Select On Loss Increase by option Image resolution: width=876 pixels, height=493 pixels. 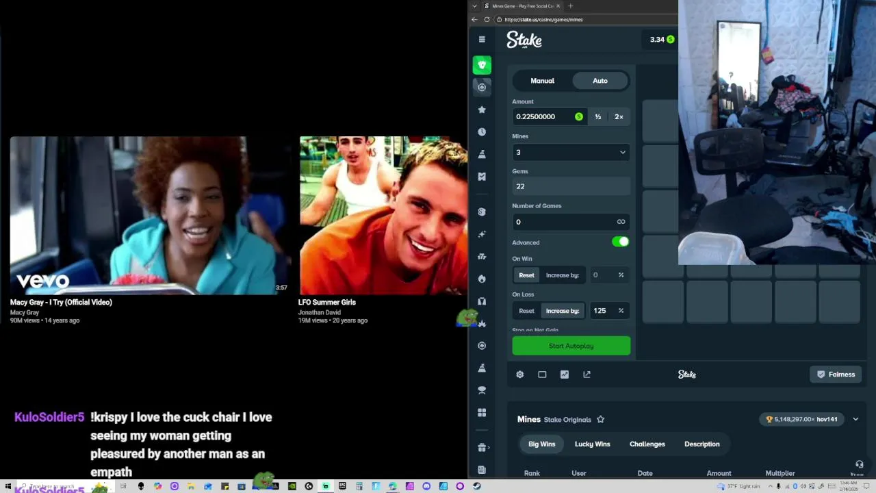(x=563, y=311)
